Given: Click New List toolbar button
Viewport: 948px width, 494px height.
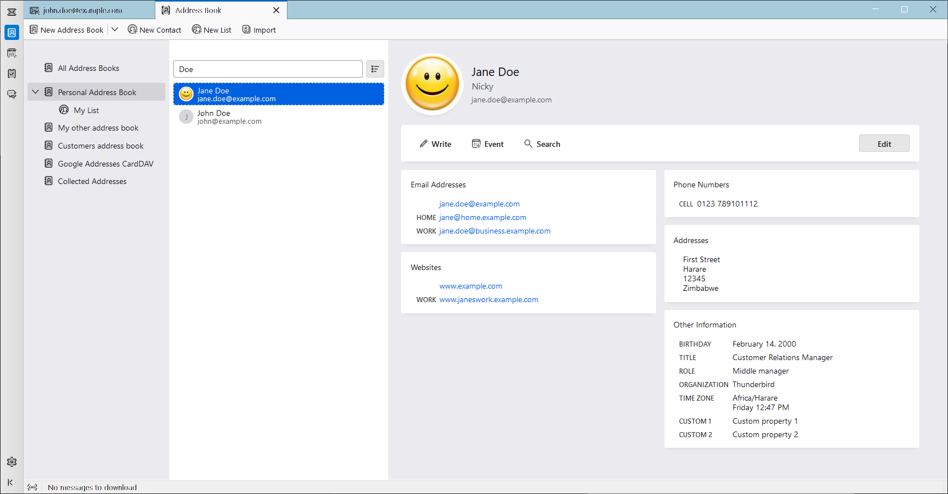Looking at the screenshot, I should (x=212, y=30).
